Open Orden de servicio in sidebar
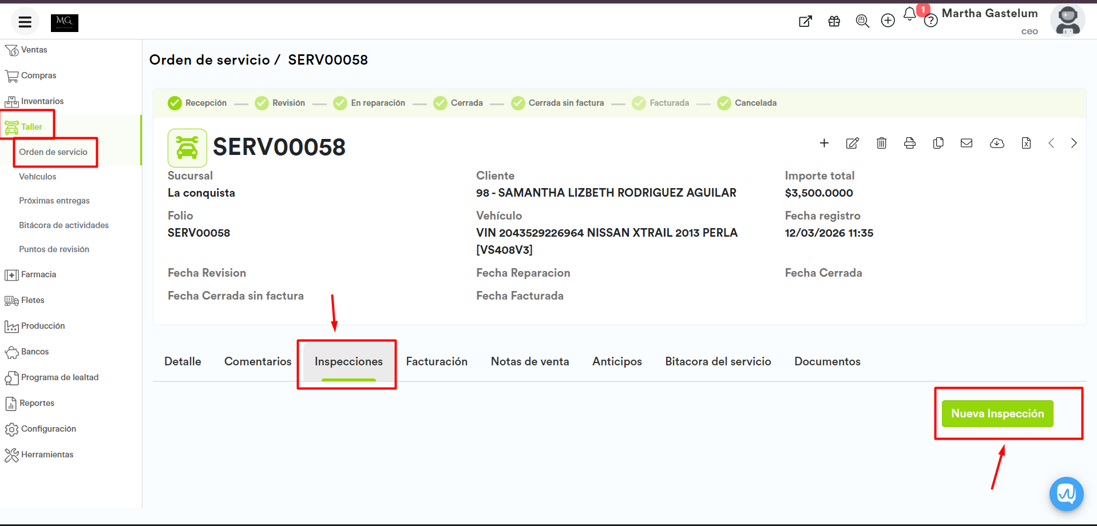The height and width of the screenshot is (526, 1097). tap(53, 152)
